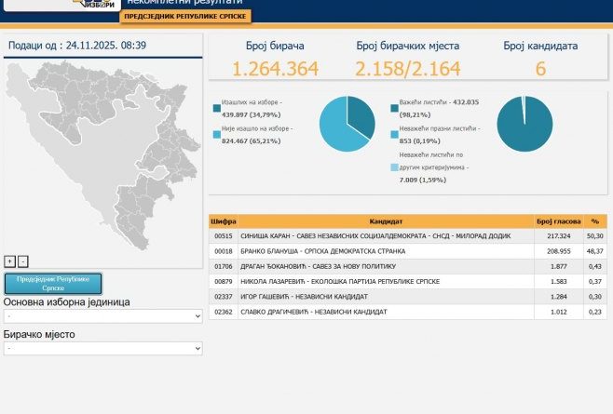Select the yellow 'ПРЕДСЈЕДНИК РЕПУБЛИКЕ СРПСКЕ' tab
This screenshot has width=613, height=414.
pos(172,17)
